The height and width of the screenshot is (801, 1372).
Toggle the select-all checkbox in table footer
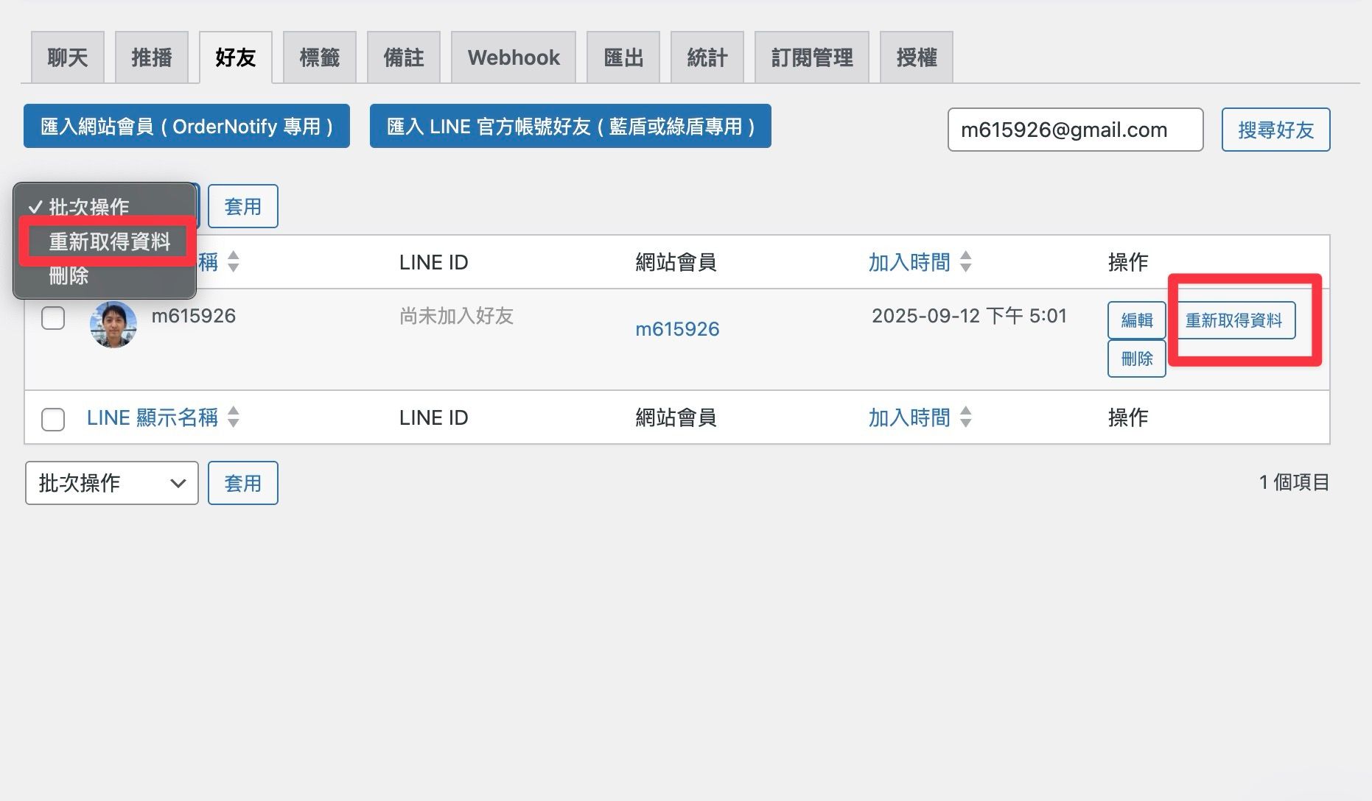point(53,419)
